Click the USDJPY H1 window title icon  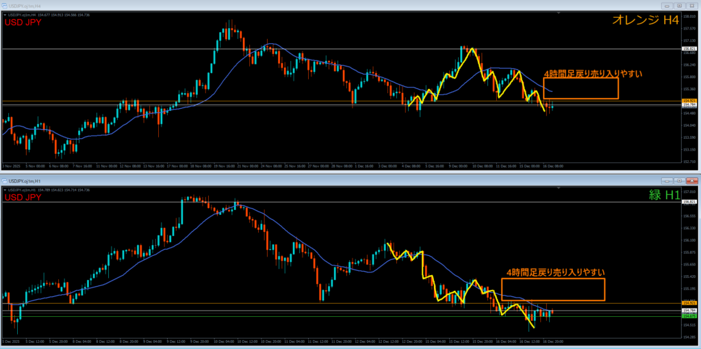pyautogui.click(x=5, y=181)
